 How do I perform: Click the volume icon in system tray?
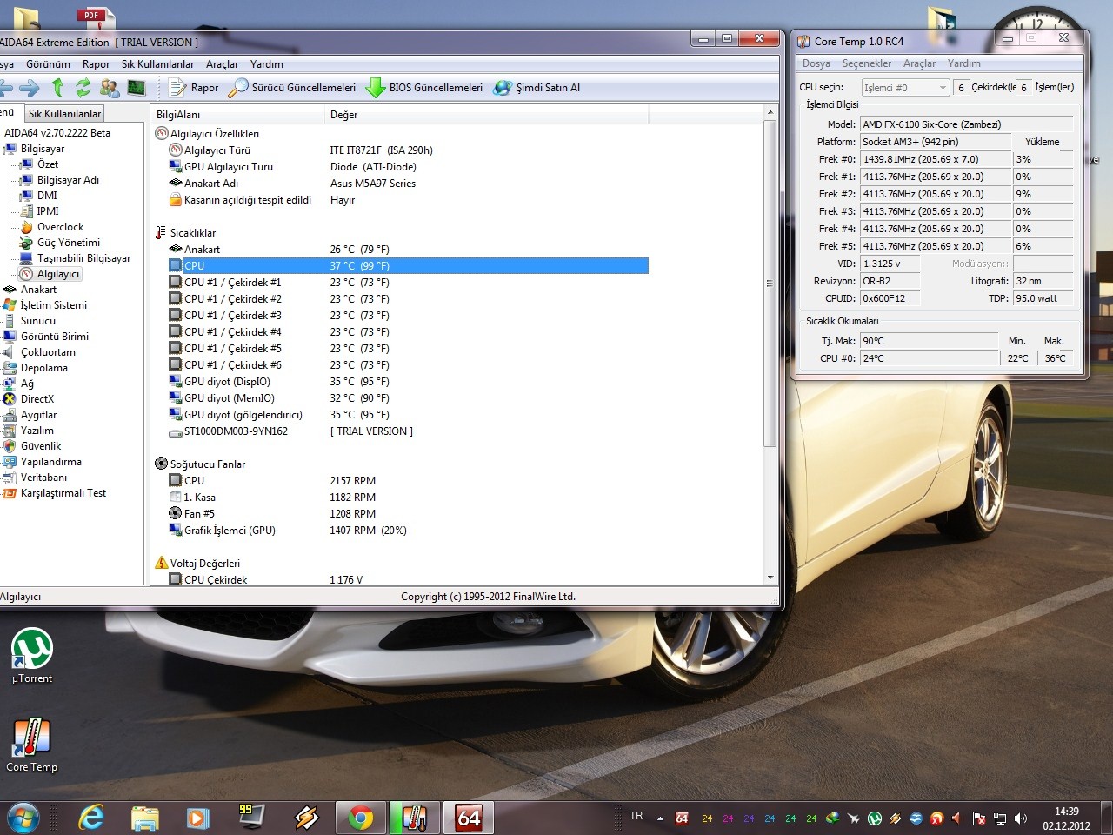[1021, 818]
